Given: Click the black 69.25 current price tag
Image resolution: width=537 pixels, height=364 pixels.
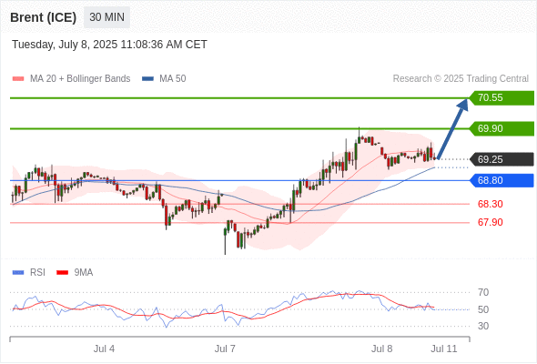Looking at the screenshot, I should (502, 159).
